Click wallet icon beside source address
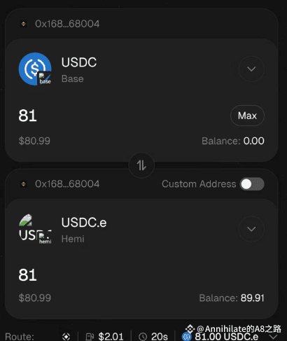The height and width of the screenshot is (341, 287). pos(24,24)
